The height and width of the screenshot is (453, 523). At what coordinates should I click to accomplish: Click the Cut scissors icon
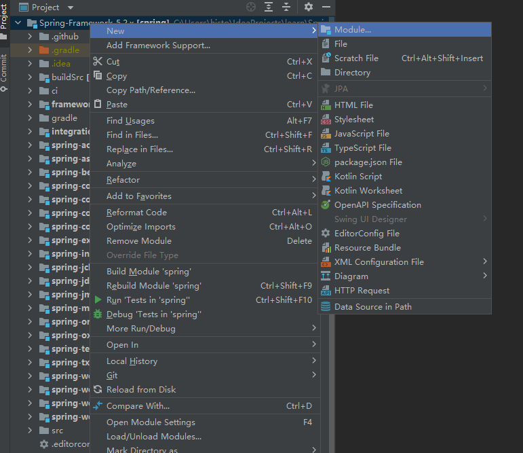98,62
